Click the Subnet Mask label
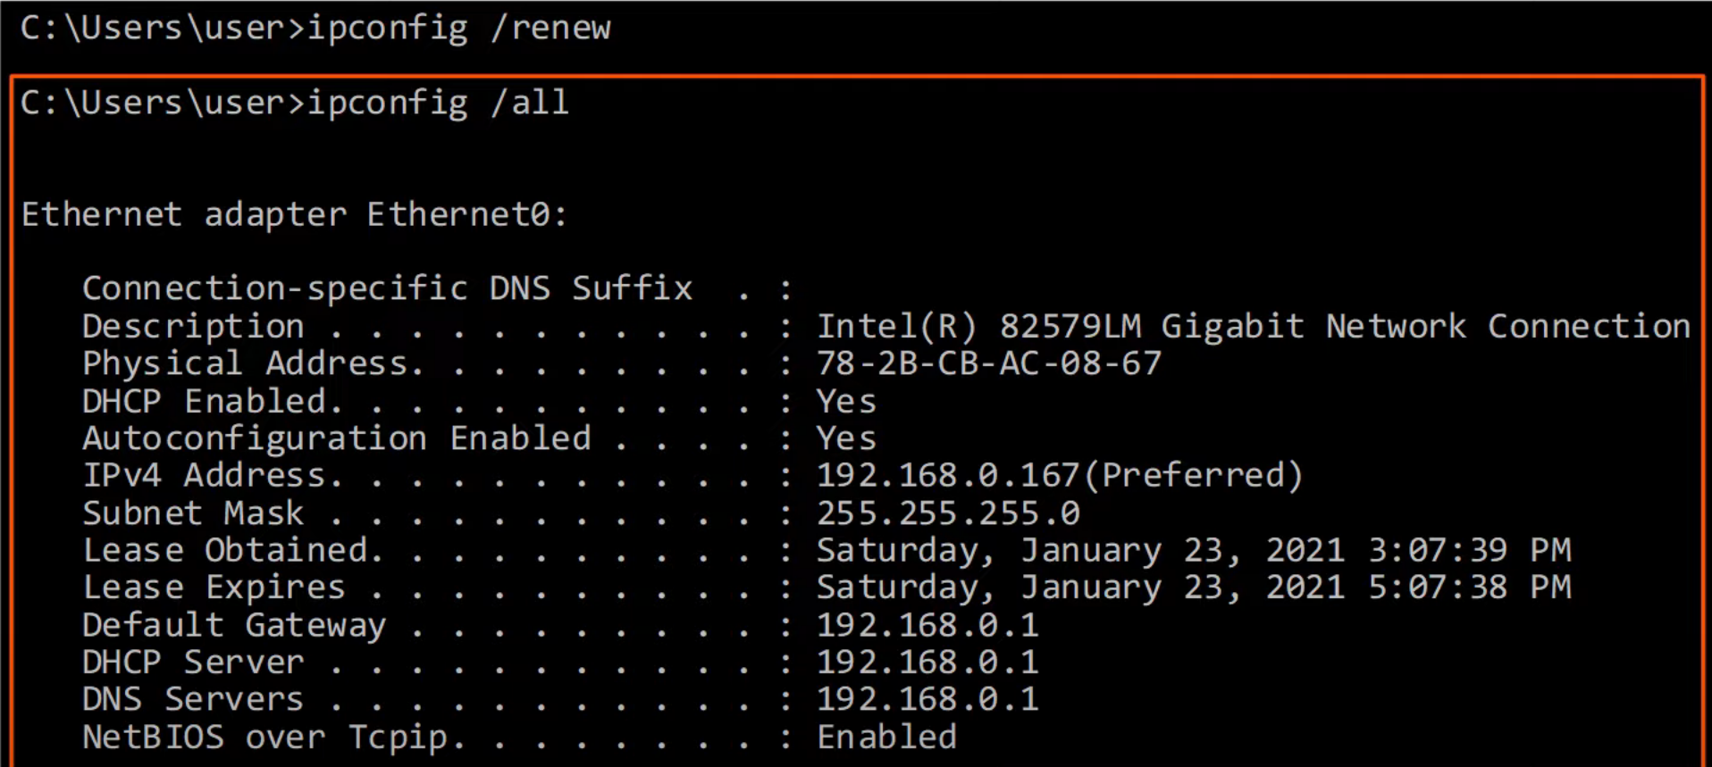Screen dimensions: 1712x767 [193, 513]
